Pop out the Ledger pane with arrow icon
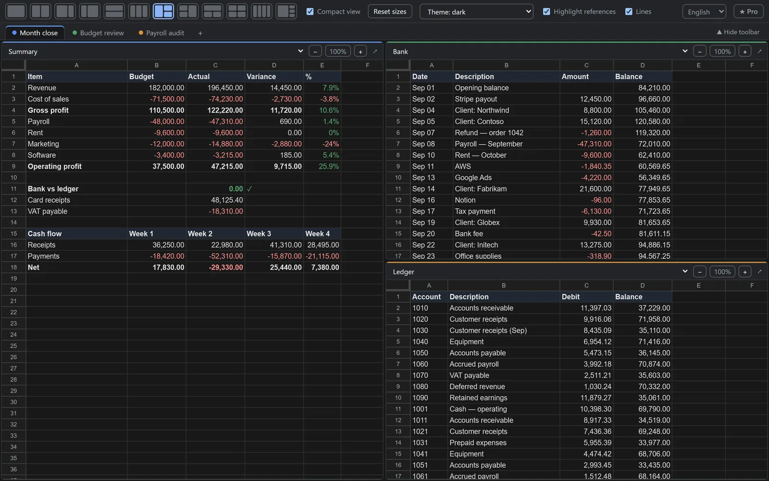769x481 pixels. point(759,271)
